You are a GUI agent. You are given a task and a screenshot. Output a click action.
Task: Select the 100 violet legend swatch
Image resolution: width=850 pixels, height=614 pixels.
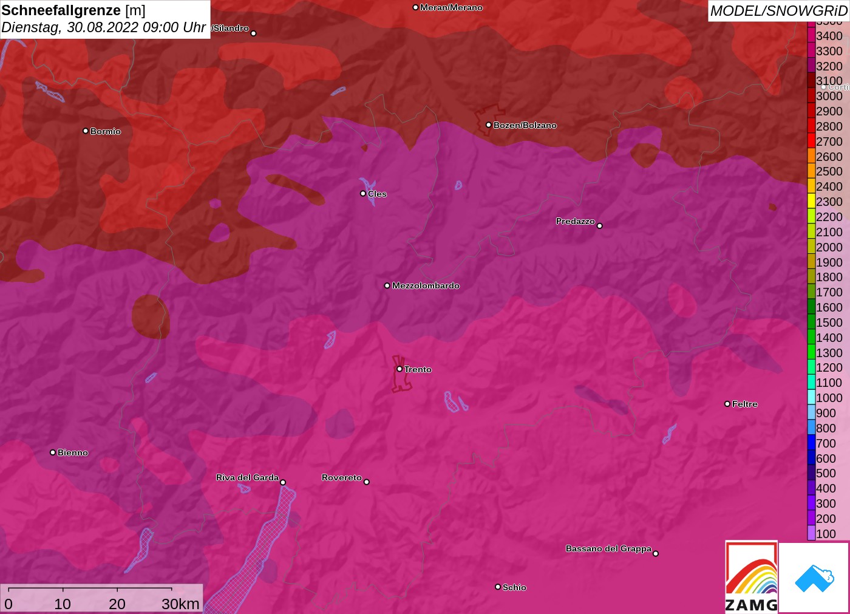(x=811, y=533)
